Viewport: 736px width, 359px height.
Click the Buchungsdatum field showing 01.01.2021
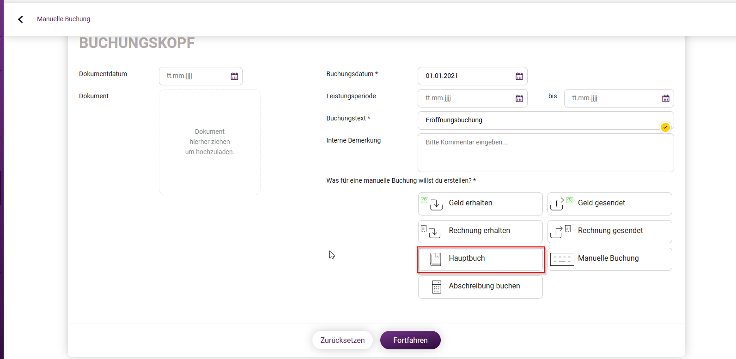point(473,76)
